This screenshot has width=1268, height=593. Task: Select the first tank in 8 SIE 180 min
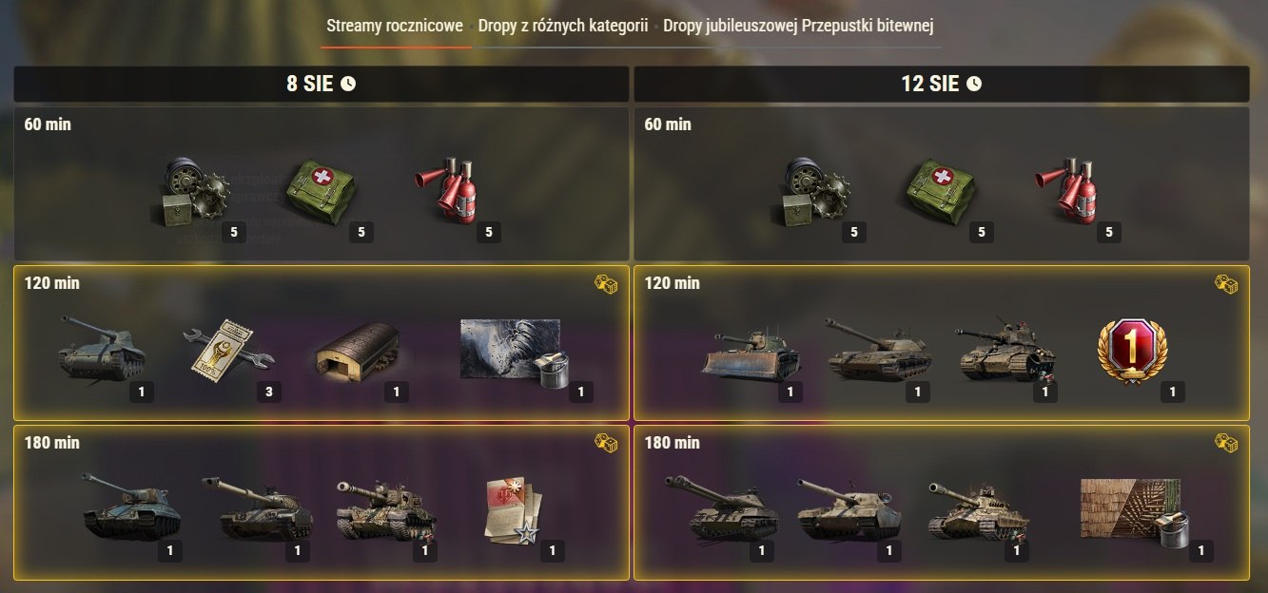[x=130, y=507]
